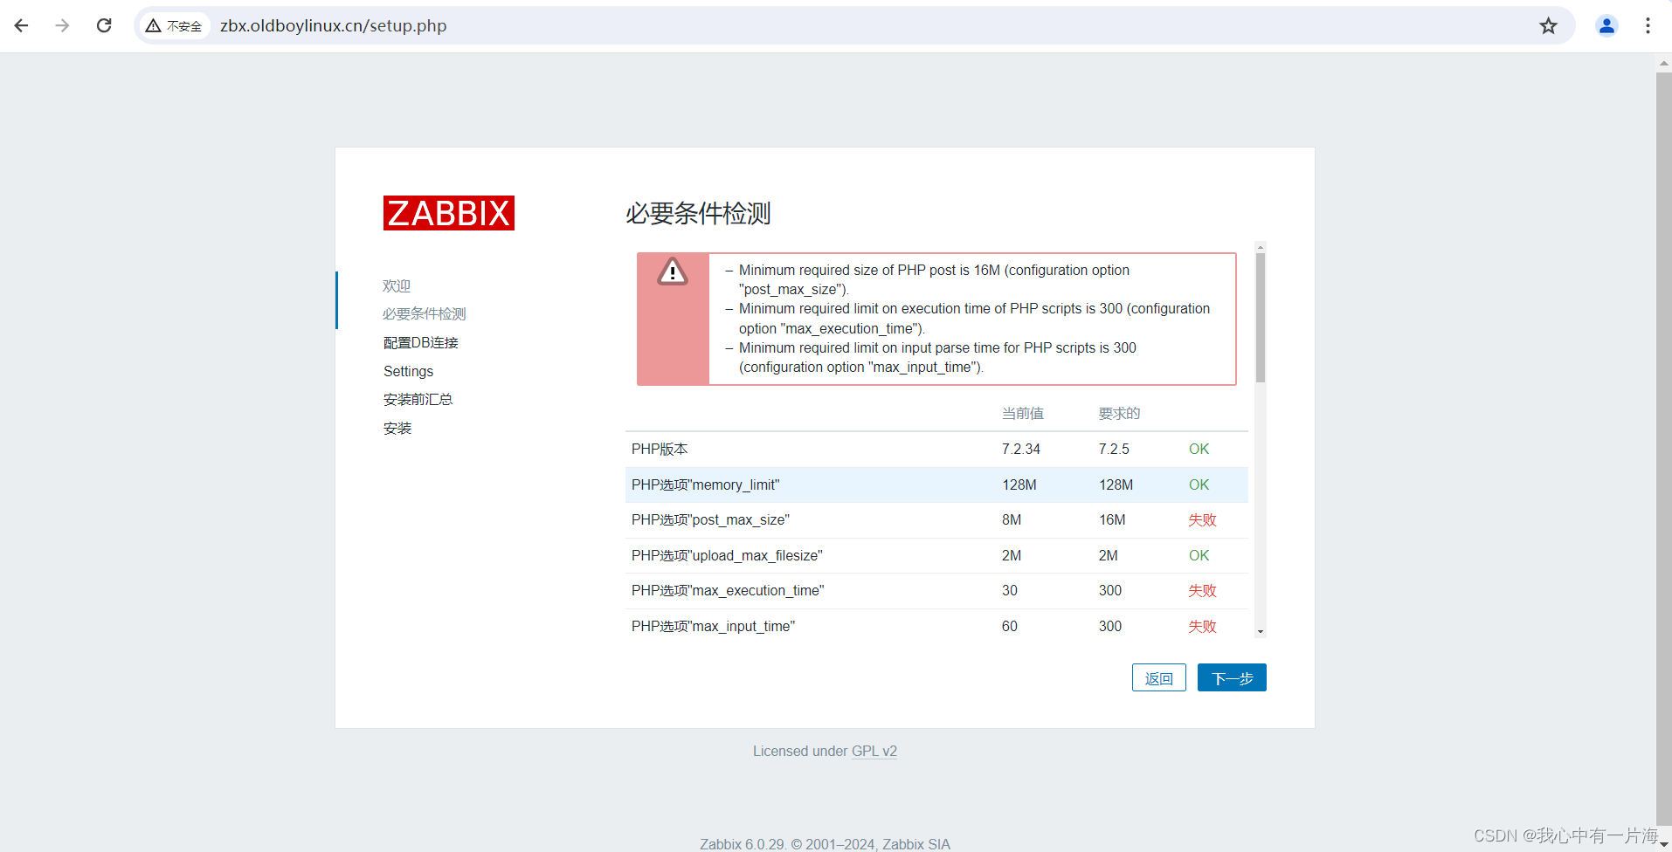Click the browser forward arrow

[x=62, y=25]
